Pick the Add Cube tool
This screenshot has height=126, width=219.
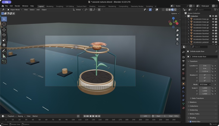click(x=4, y=62)
